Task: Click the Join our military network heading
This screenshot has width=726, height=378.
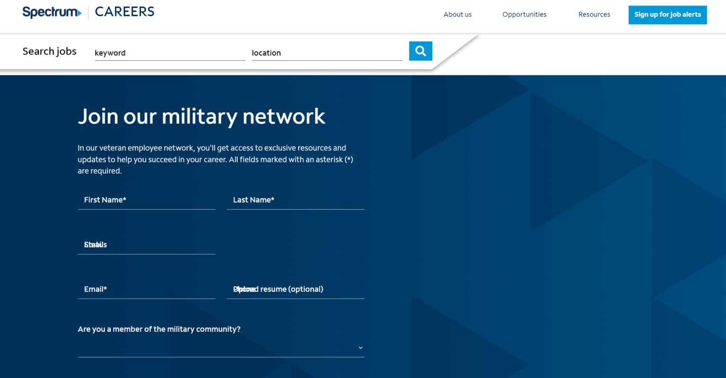Action: point(202,116)
